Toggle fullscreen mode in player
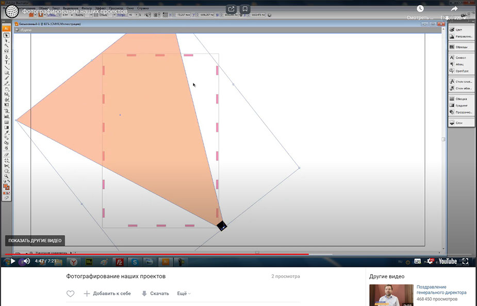This screenshot has width=477, height=306. (x=465, y=261)
